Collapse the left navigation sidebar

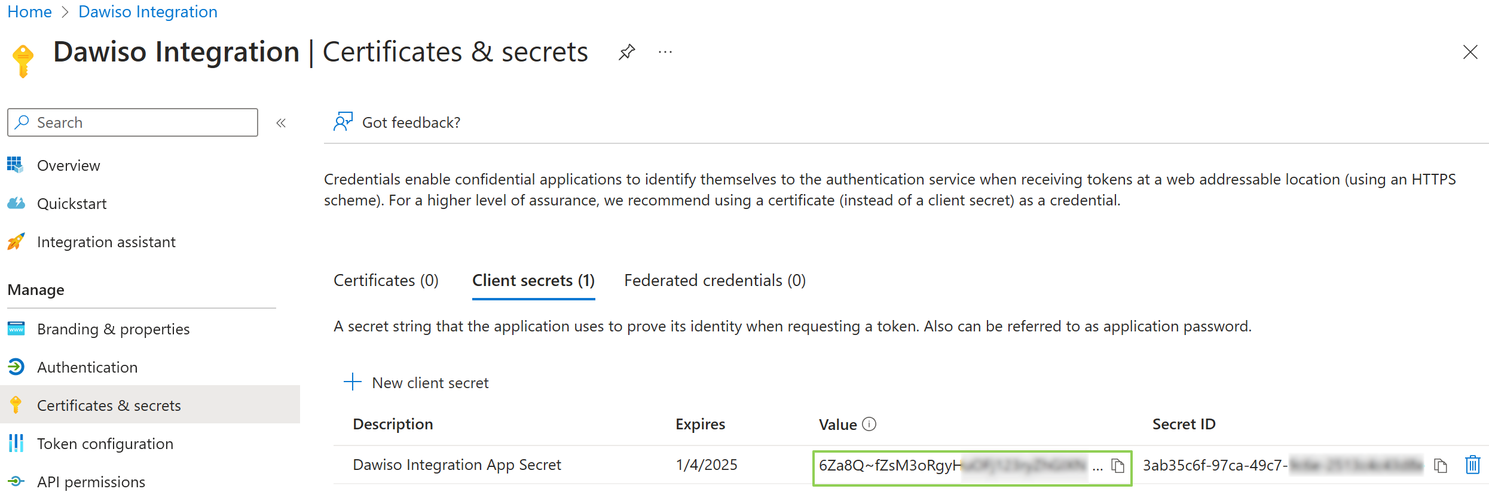281,122
